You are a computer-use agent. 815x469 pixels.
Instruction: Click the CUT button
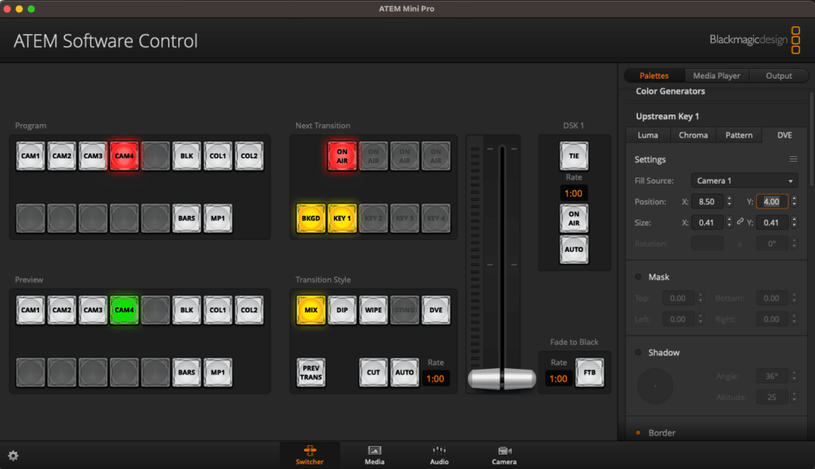pyautogui.click(x=373, y=372)
